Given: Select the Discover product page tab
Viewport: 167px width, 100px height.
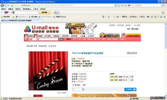Looking at the screenshot, I should (x=20, y=21).
